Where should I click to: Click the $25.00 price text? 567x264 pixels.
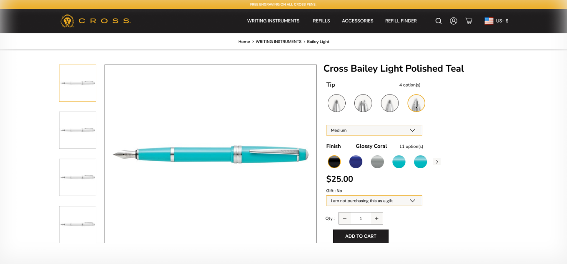coord(339,179)
